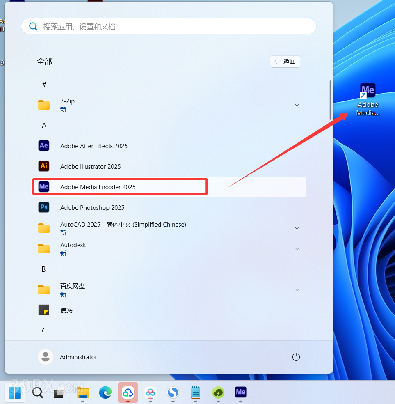Open the tri-color loop icon taskbar app
The height and width of the screenshot is (404, 395).
click(151, 393)
